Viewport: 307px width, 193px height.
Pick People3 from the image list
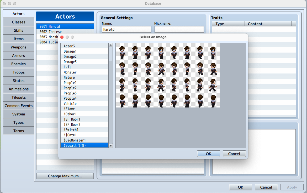[x=84, y=93]
